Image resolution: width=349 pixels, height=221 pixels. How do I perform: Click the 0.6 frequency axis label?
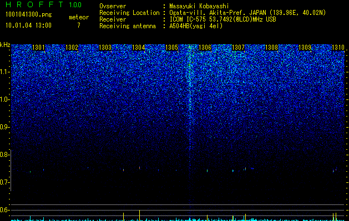click(x=4, y=210)
